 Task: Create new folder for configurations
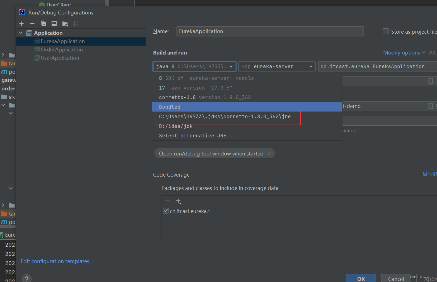[65, 24]
